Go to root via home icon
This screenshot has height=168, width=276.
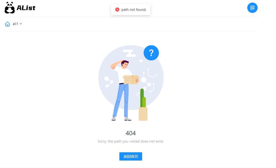tap(8, 24)
